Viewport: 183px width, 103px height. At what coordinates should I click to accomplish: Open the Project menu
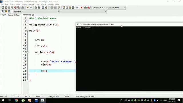click(24, 4)
